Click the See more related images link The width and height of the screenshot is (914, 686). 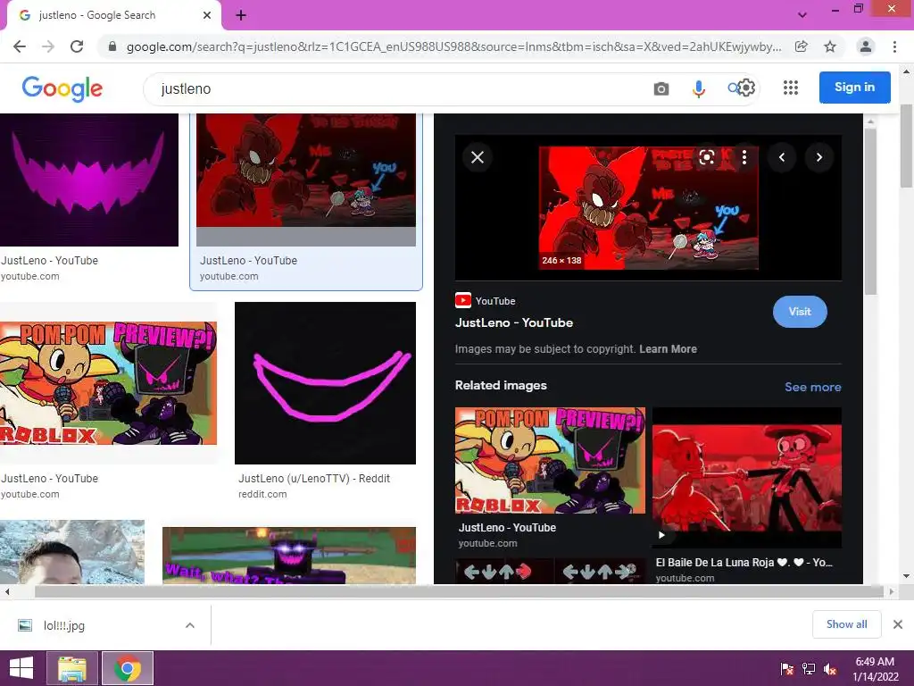(x=812, y=387)
